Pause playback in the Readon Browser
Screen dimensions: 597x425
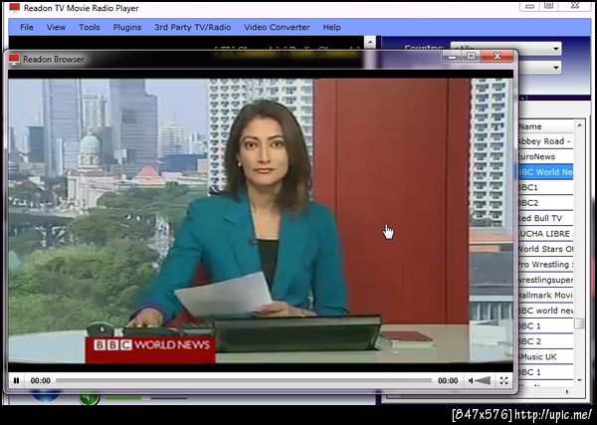16,380
